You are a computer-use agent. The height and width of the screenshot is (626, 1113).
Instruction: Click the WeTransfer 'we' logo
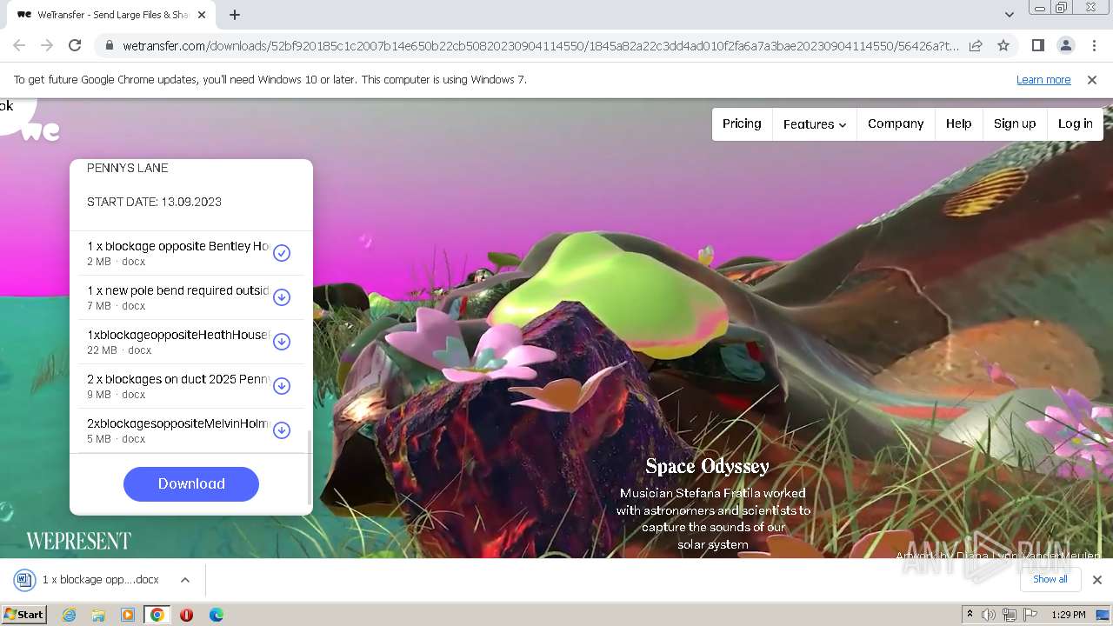point(41,131)
